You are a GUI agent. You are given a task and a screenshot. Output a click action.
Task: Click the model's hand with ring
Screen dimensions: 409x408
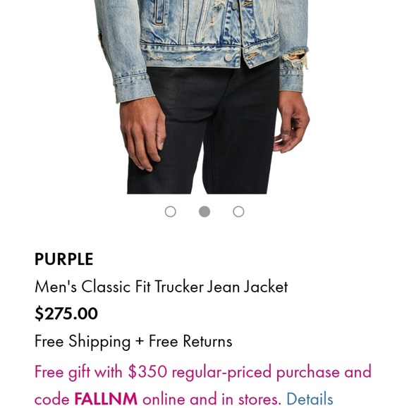tap(292, 122)
